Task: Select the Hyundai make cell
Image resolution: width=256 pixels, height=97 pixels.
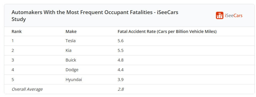Action: pos(74,79)
